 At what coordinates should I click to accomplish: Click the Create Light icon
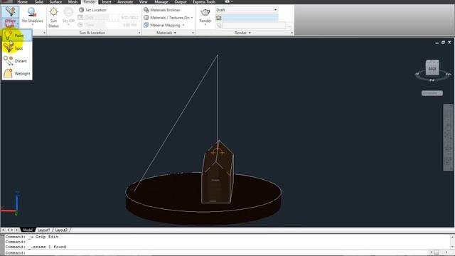click(10, 11)
